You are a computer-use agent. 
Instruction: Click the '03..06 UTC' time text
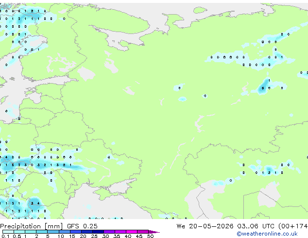click(256, 226)
